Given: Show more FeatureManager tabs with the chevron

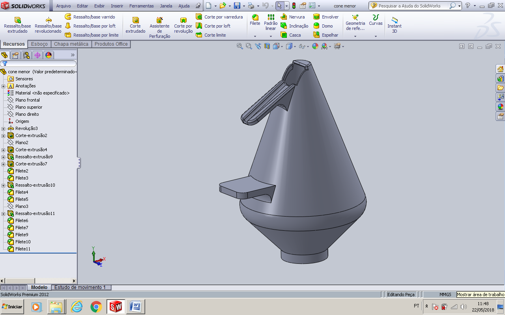Looking at the screenshot, I should [73, 55].
